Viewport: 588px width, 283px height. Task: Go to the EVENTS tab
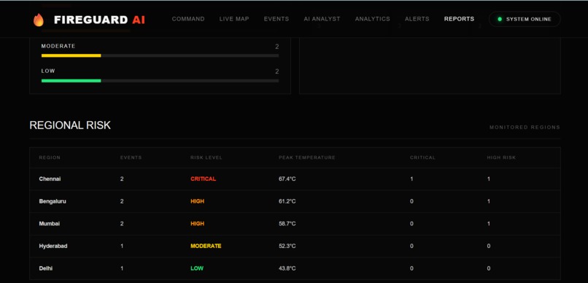click(276, 19)
